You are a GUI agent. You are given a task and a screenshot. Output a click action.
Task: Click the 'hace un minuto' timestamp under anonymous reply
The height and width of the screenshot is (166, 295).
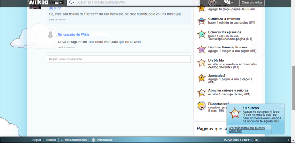coord(66,47)
